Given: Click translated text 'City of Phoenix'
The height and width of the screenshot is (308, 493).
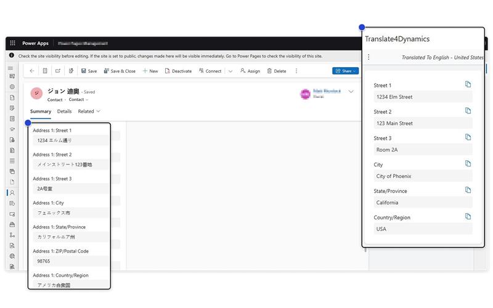Looking at the screenshot, I should (394, 176).
